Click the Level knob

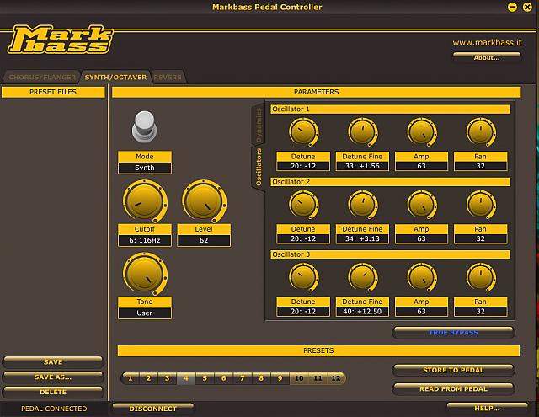click(x=204, y=201)
